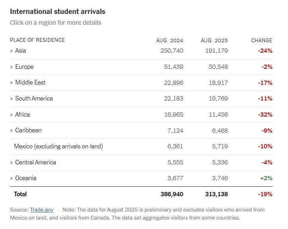Open the Africa region details arrow
Image resolution: width=288 pixels, height=229 pixels.
tap(12, 115)
